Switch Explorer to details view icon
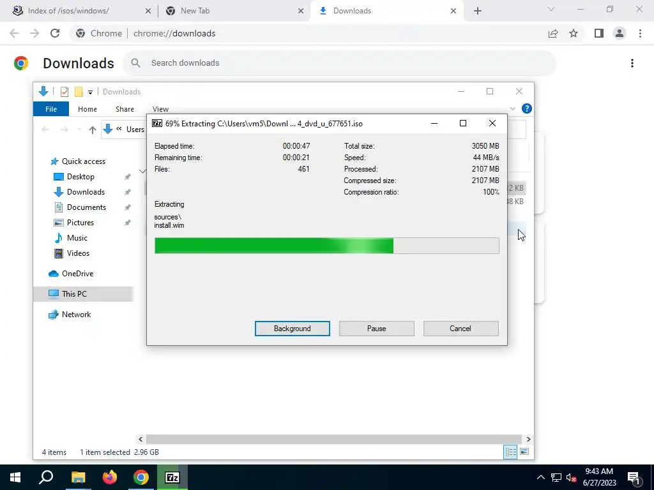Screen dimensions: 654x490 point(510,452)
